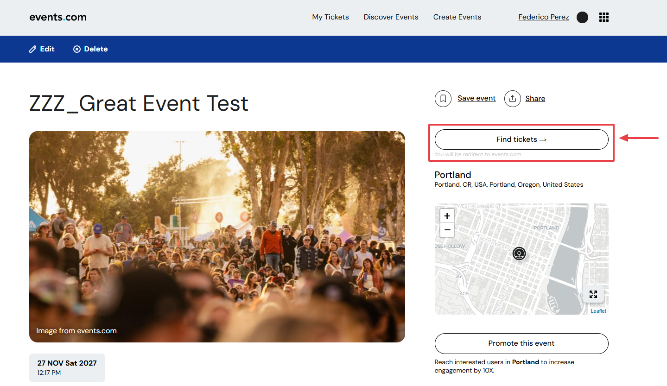
Task: Click the Portland, OR, USA address text
Action: pos(509,184)
